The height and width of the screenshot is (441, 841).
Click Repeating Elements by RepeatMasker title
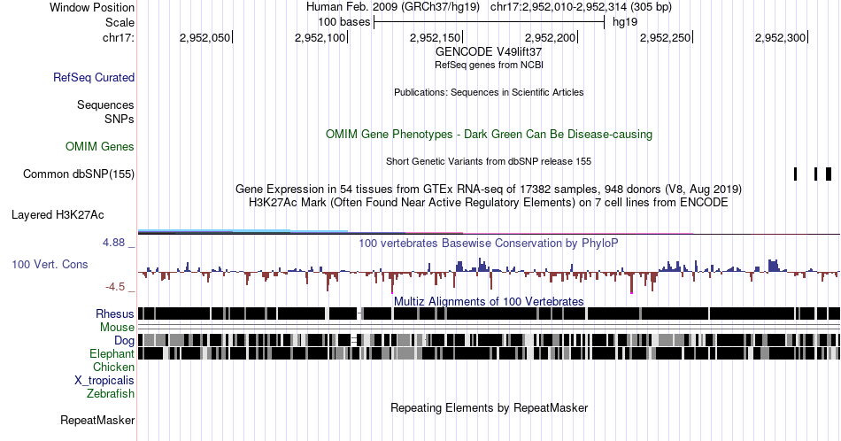[x=489, y=407]
